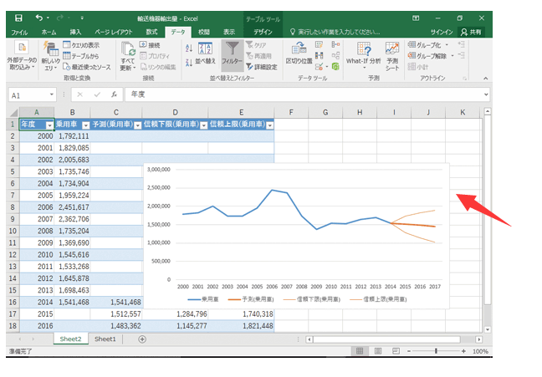Viewport: 542px width, 377px height.
Task: Switch to the ページレイアウト tab
Action: coord(114,32)
